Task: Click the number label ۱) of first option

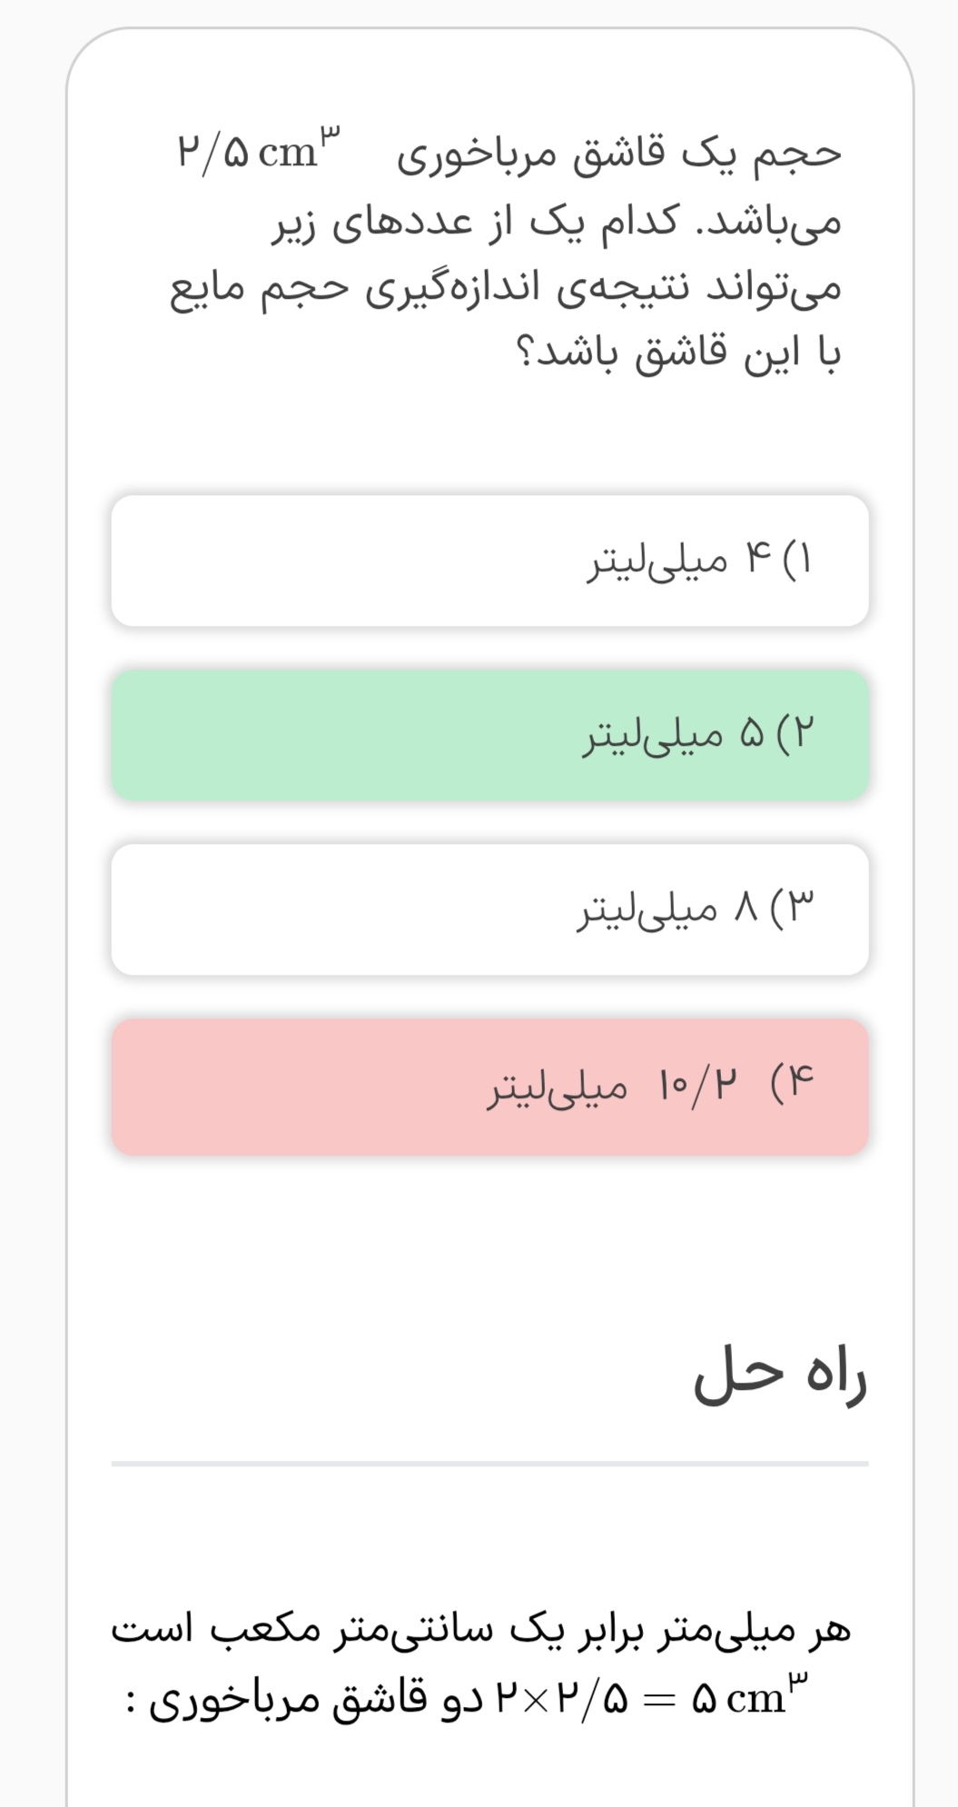Action: click(796, 559)
